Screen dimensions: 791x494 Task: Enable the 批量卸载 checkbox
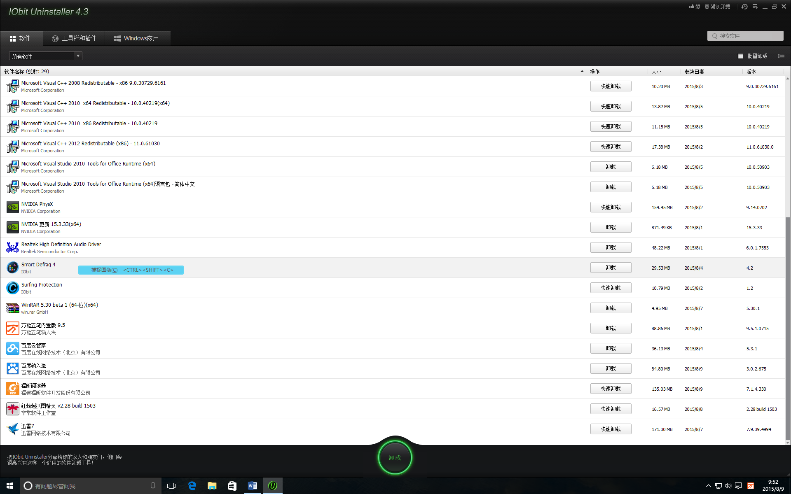[740, 56]
